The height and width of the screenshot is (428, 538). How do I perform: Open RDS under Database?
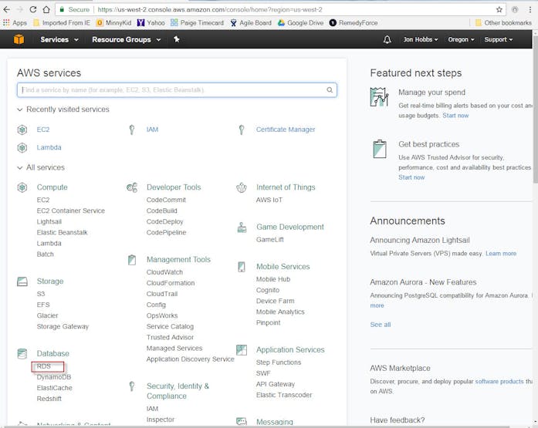point(43,366)
